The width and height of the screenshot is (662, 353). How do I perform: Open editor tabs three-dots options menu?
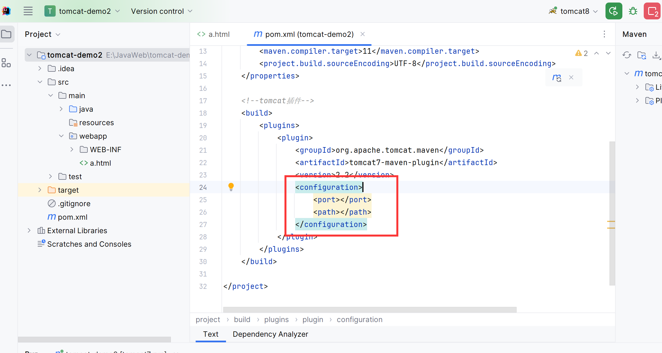(604, 34)
